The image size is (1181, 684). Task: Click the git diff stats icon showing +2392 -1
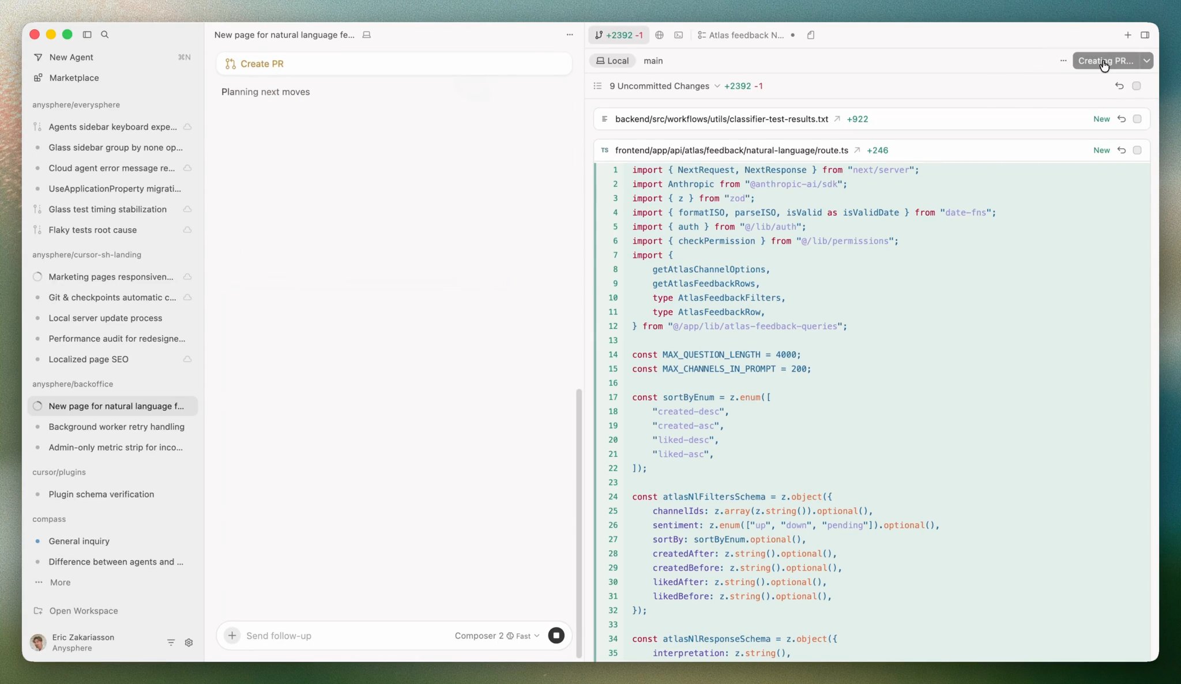tap(618, 35)
